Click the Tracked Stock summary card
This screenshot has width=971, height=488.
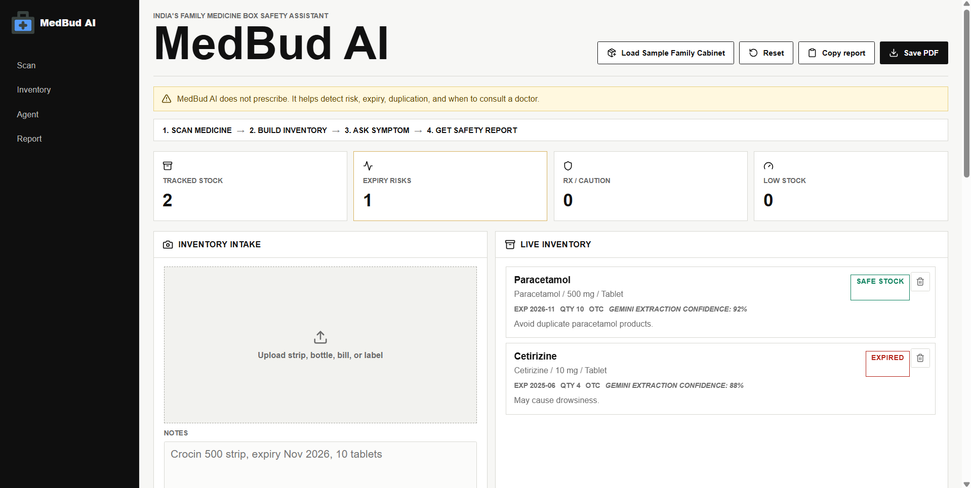[x=250, y=186]
